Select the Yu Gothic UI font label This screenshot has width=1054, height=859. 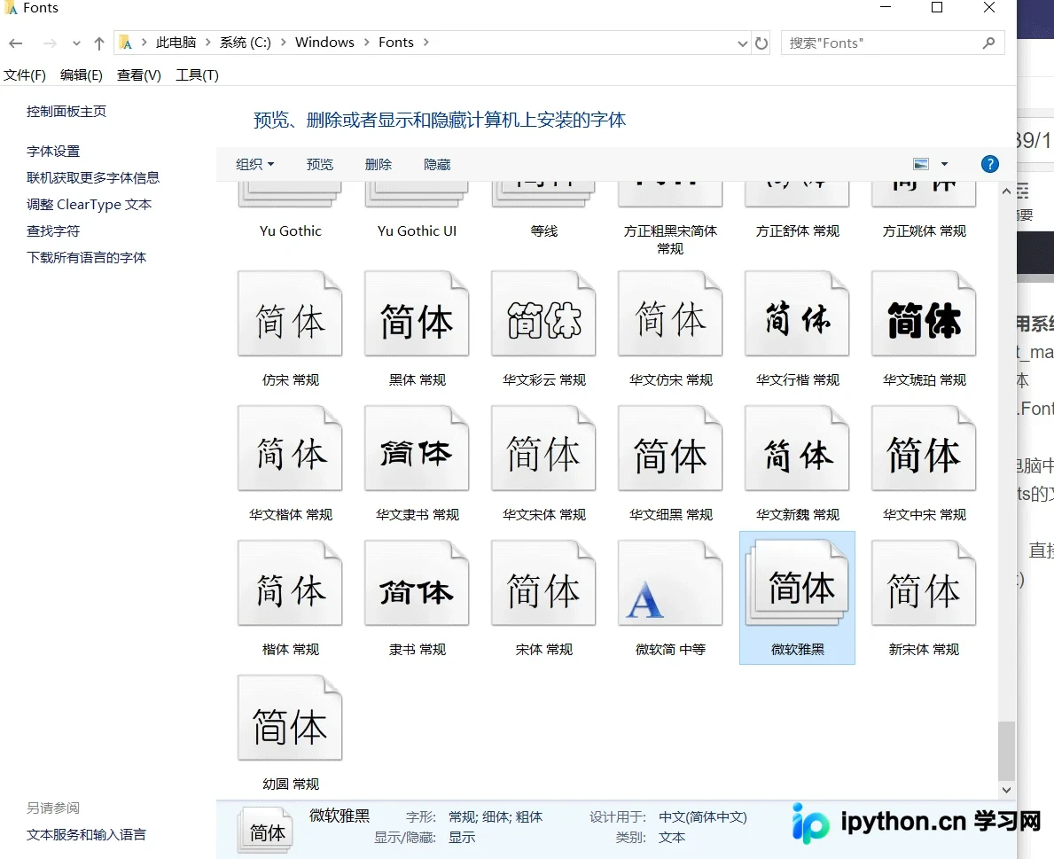pos(417,231)
